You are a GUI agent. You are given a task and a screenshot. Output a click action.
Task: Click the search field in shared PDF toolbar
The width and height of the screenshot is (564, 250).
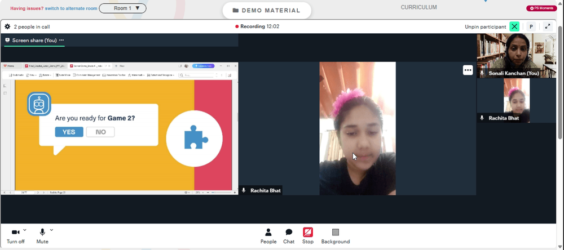pyautogui.click(x=196, y=75)
